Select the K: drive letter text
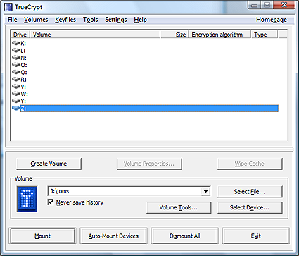 tap(23, 43)
